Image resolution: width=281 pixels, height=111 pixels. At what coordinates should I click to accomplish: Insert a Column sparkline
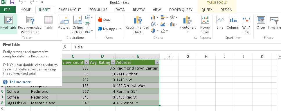point(233,23)
